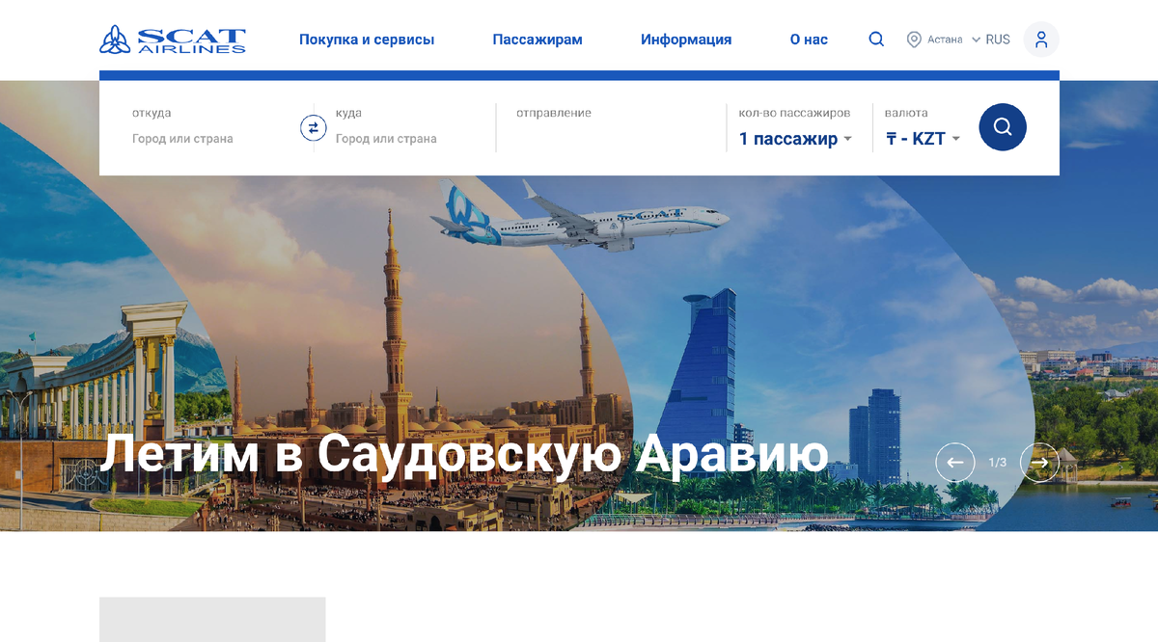The image size is (1158, 642).
Task: Click the location pin icon near Астана
Action: [x=914, y=40]
